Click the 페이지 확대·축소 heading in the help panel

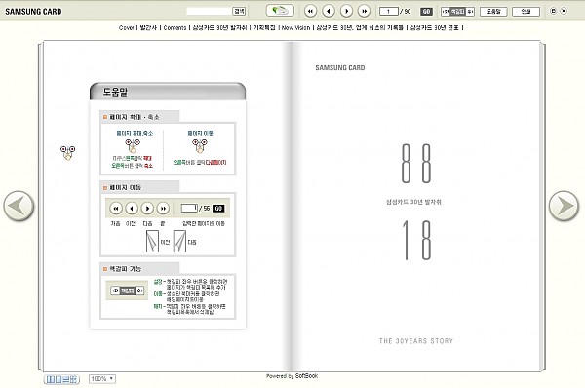(135, 117)
